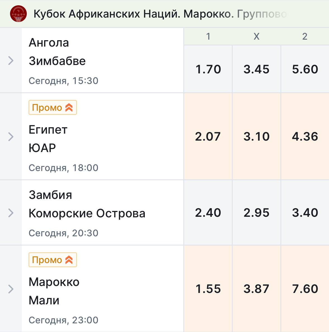This screenshot has height=332, width=329.
Task: Click the Промо badge above Марокко
Action: [x=52, y=260]
